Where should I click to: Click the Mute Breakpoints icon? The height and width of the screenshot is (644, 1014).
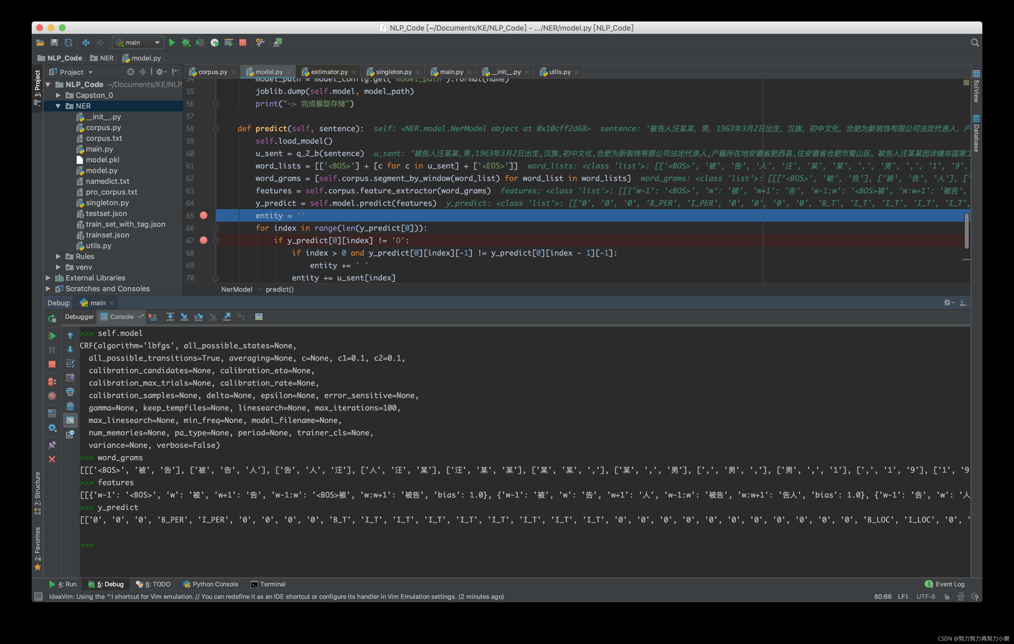click(x=52, y=396)
